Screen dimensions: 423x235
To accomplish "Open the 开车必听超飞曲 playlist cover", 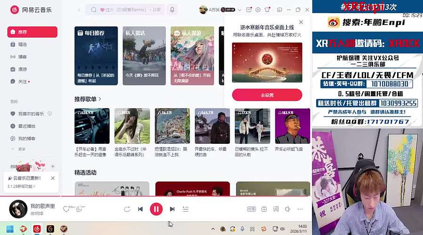I will (x=293, y=126).
